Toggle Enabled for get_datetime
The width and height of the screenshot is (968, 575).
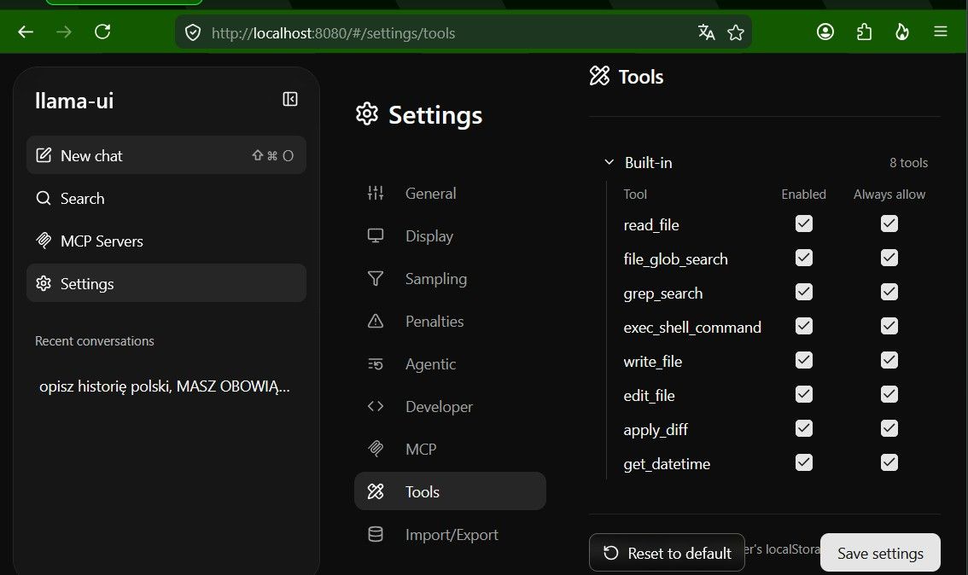tap(804, 462)
